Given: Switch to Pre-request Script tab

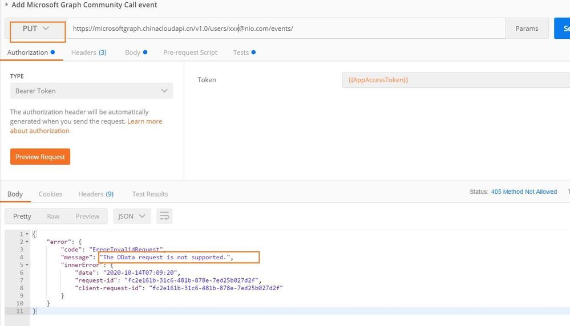Looking at the screenshot, I should pyautogui.click(x=190, y=52).
